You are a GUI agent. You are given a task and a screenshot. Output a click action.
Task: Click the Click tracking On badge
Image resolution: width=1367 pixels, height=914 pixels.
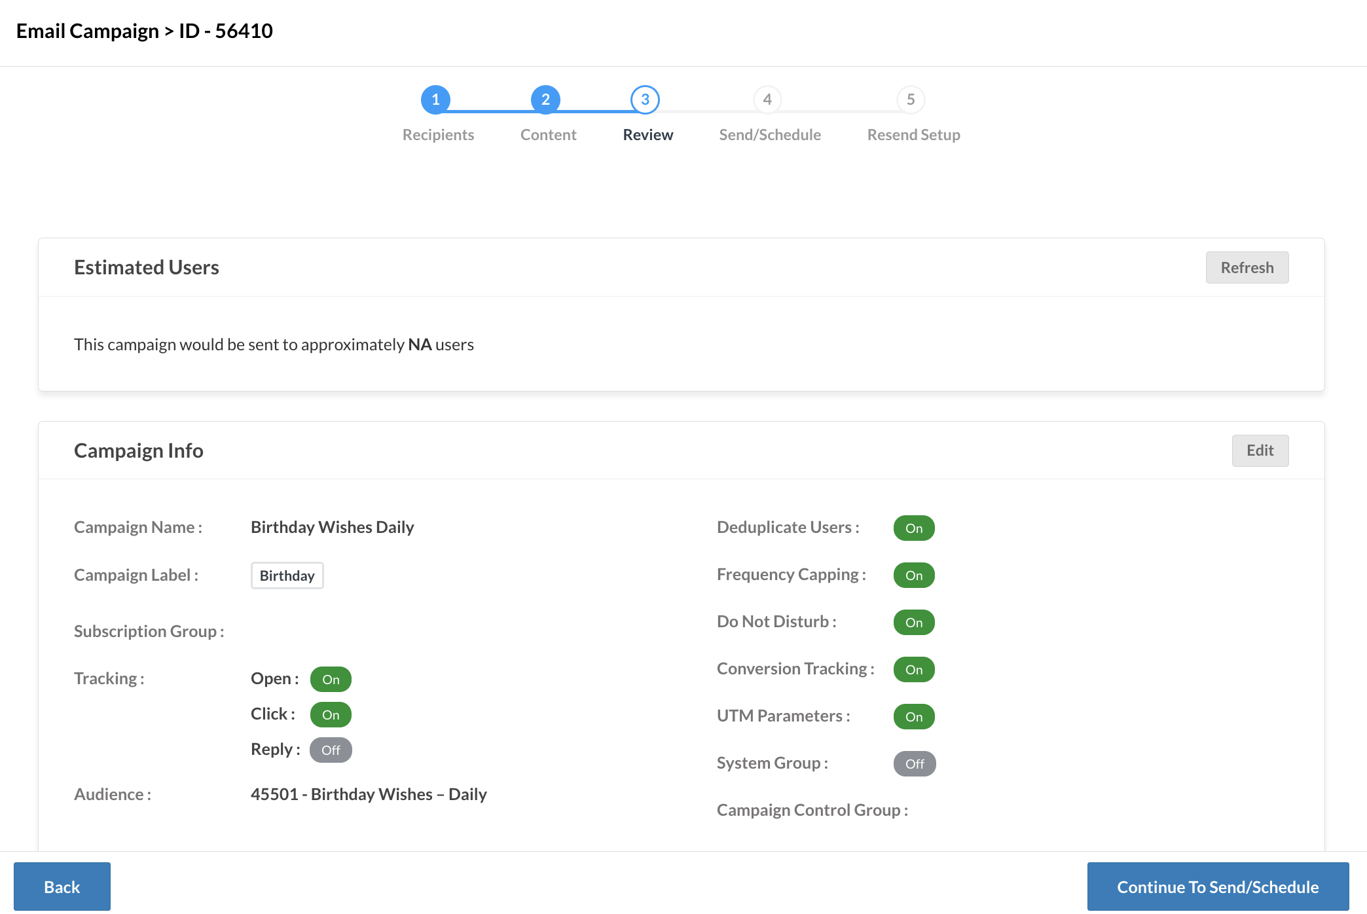point(331,715)
